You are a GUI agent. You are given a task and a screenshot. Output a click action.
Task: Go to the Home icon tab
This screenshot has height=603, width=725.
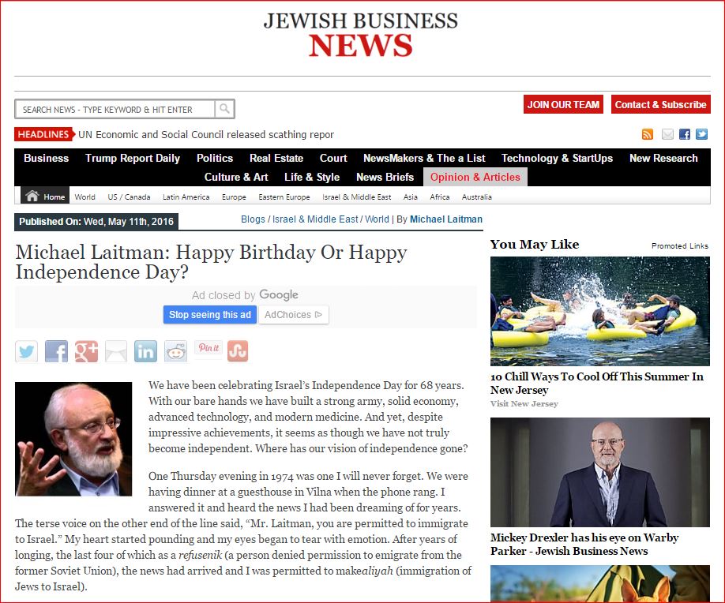(43, 197)
